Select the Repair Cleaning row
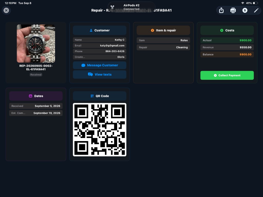Image resolution: width=263 pixels, height=197 pixels. pos(163,47)
